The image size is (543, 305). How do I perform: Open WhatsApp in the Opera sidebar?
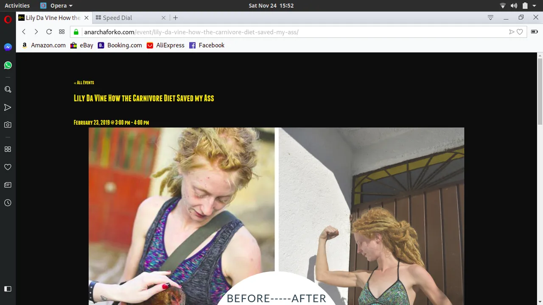click(x=8, y=65)
